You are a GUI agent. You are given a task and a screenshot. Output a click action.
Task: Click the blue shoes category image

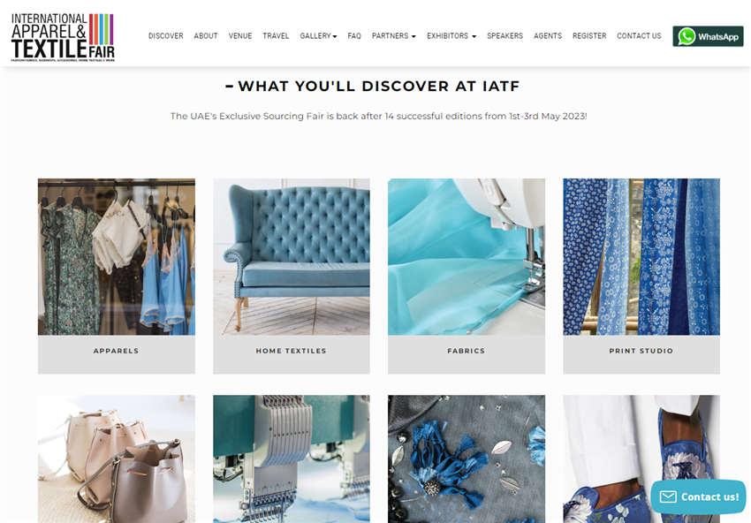[641, 459]
